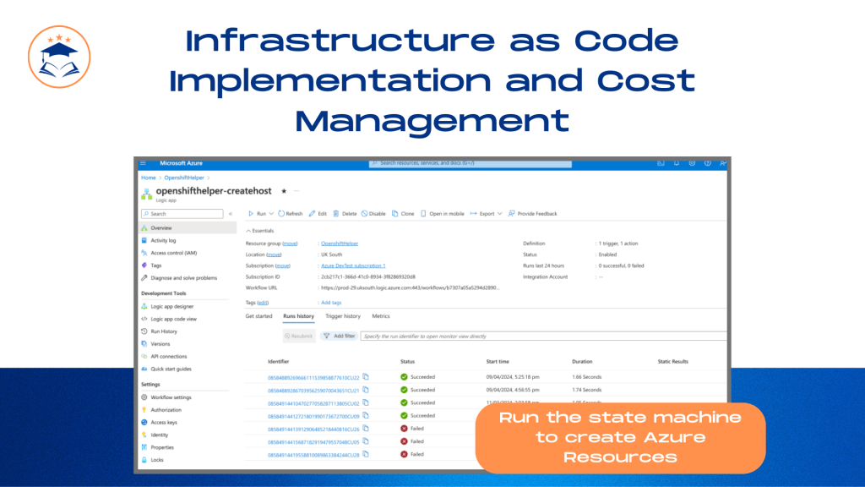This screenshot has height=487, width=865.
Task: Click Open in mobile toolbar button
Action: click(443, 214)
